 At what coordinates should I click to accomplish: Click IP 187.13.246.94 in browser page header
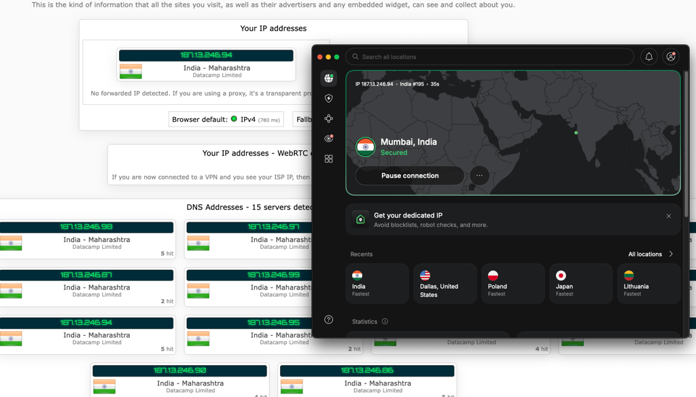[x=206, y=55]
